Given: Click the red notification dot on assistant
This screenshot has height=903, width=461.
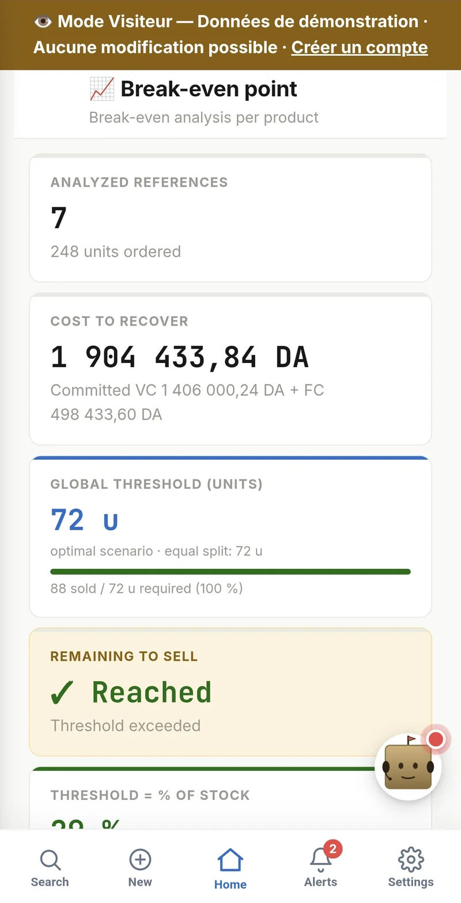Looking at the screenshot, I should (x=436, y=739).
